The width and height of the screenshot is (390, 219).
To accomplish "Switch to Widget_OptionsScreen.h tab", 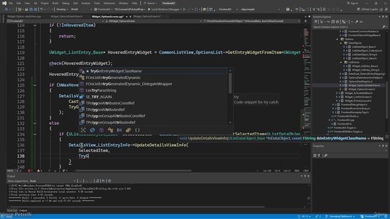I will (x=147, y=16).
